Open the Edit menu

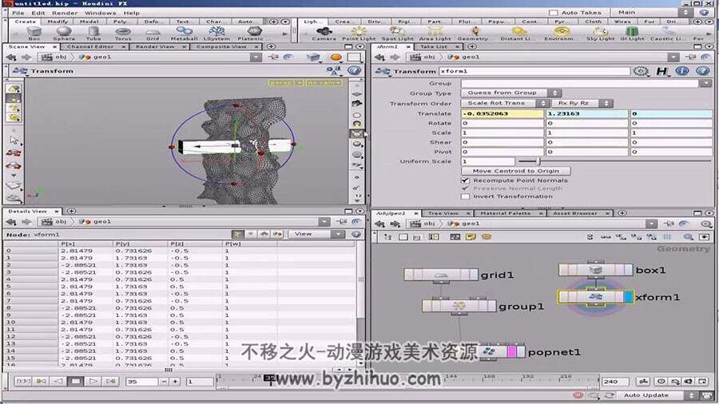click(x=38, y=13)
